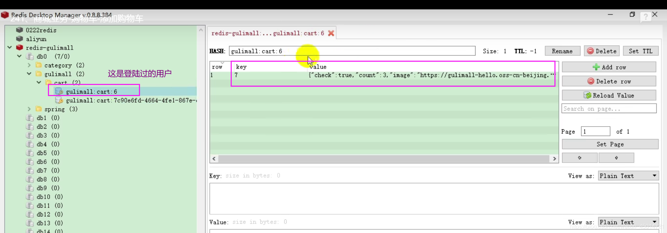
Task: Click the db5 database icon
Action: coord(30,153)
